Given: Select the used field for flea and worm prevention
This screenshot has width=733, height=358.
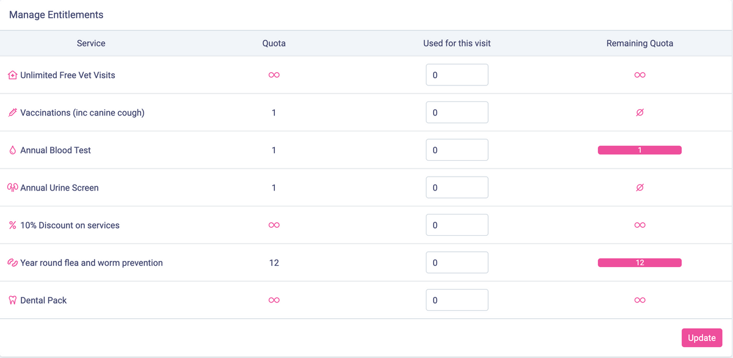Looking at the screenshot, I should [457, 263].
